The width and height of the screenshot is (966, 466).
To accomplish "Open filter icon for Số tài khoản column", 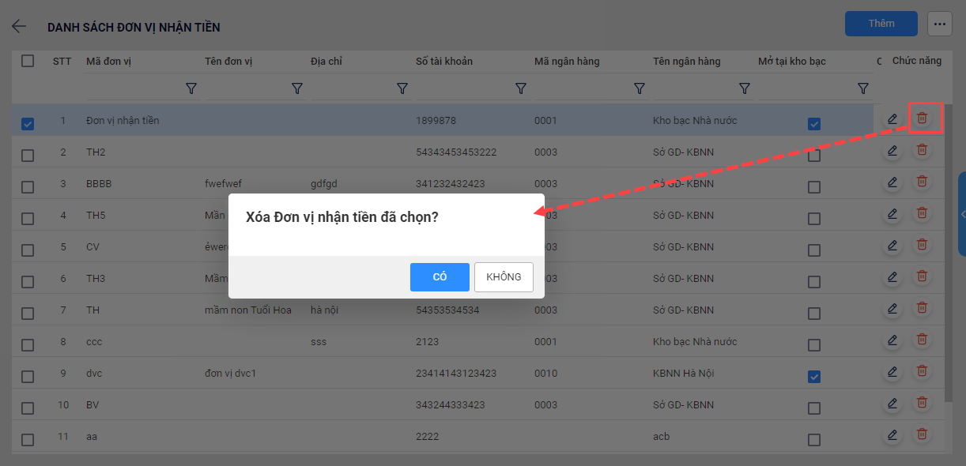I will click(520, 88).
